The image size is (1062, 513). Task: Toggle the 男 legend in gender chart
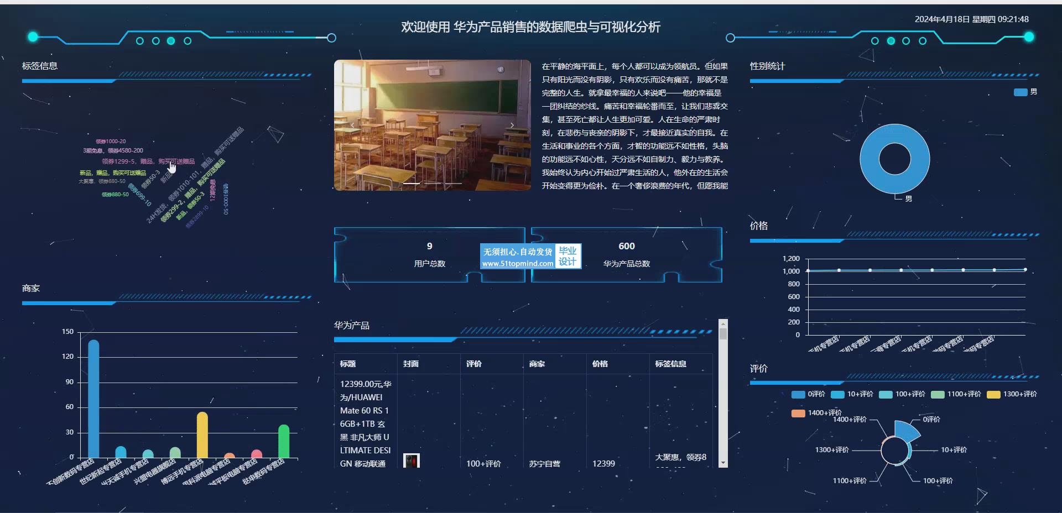(1025, 92)
